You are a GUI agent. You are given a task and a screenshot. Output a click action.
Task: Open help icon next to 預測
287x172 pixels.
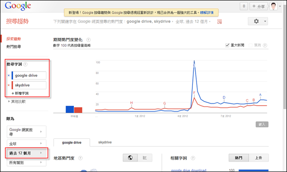tap(265, 45)
